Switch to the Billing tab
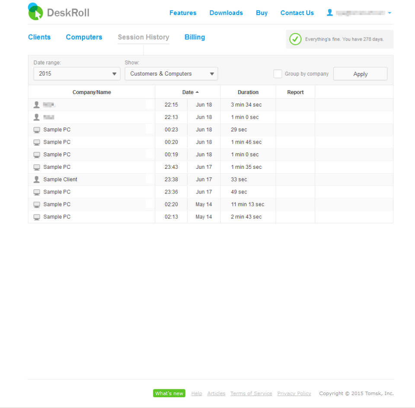 195,37
